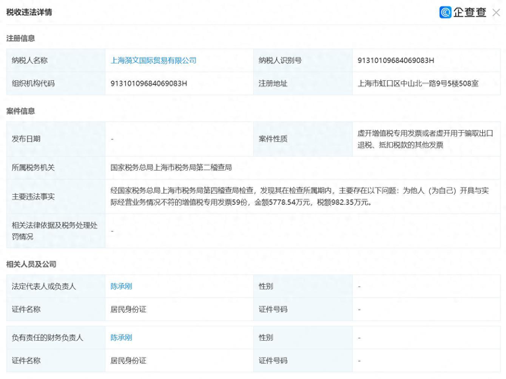Click the 企查查 logo icon
The width and height of the screenshot is (506, 379).
(445, 12)
